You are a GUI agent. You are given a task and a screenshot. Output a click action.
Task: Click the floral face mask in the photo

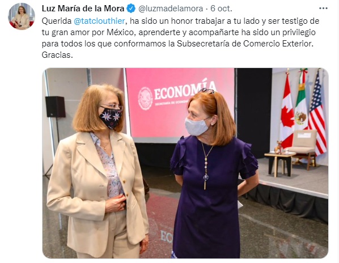111,118
